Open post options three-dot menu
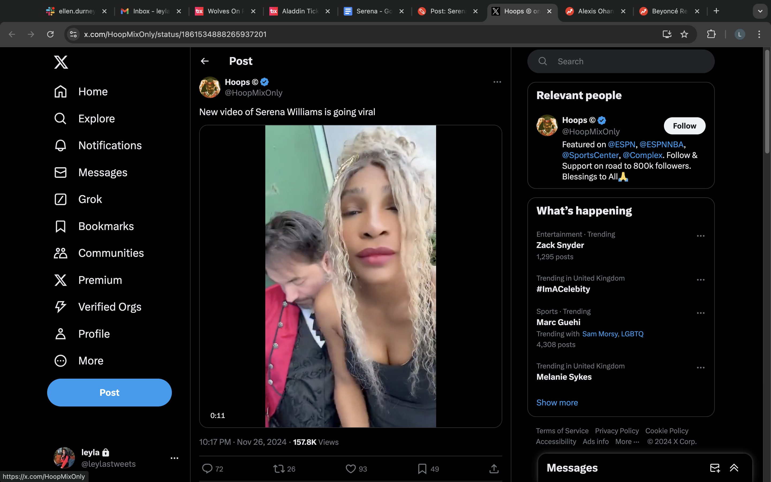The height and width of the screenshot is (482, 771). click(497, 82)
